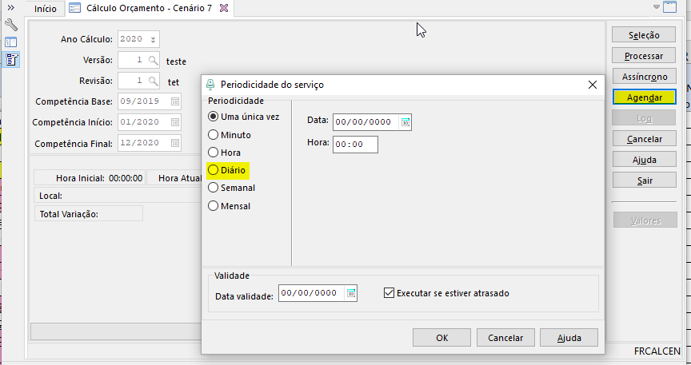Switch to the Início tab
691x365 pixels.
click(x=45, y=8)
